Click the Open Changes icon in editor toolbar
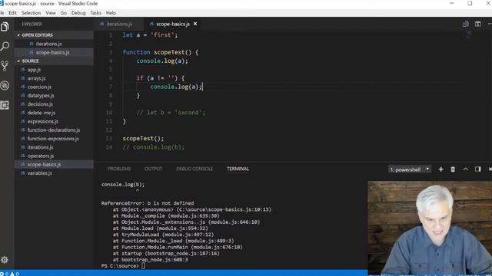 point(466,24)
